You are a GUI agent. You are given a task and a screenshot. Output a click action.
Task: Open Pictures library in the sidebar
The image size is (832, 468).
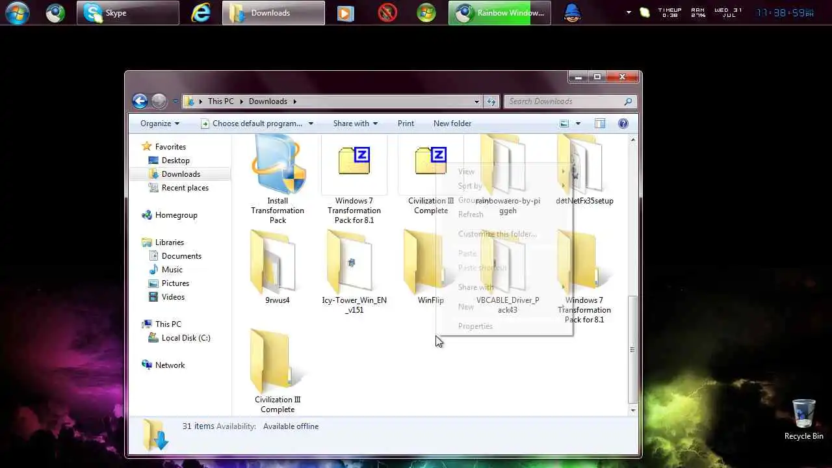click(175, 283)
